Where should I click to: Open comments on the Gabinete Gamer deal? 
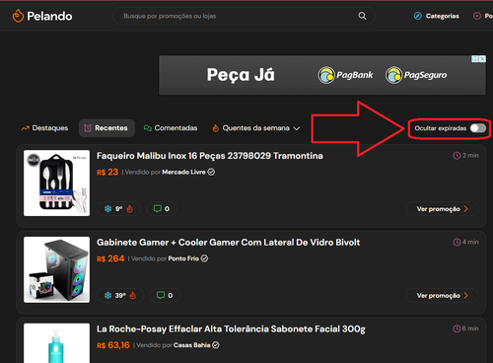coord(165,295)
